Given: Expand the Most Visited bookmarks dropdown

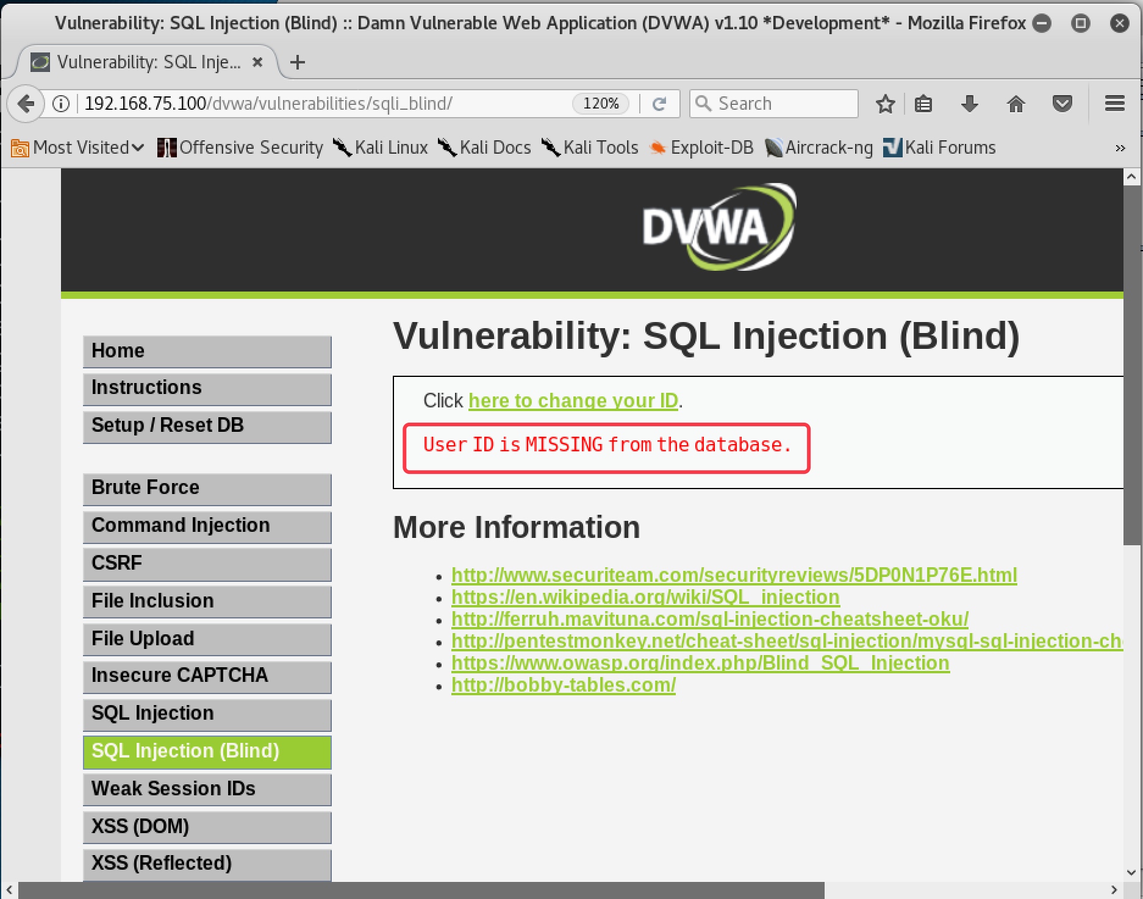Looking at the screenshot, I should click(77, 148).
